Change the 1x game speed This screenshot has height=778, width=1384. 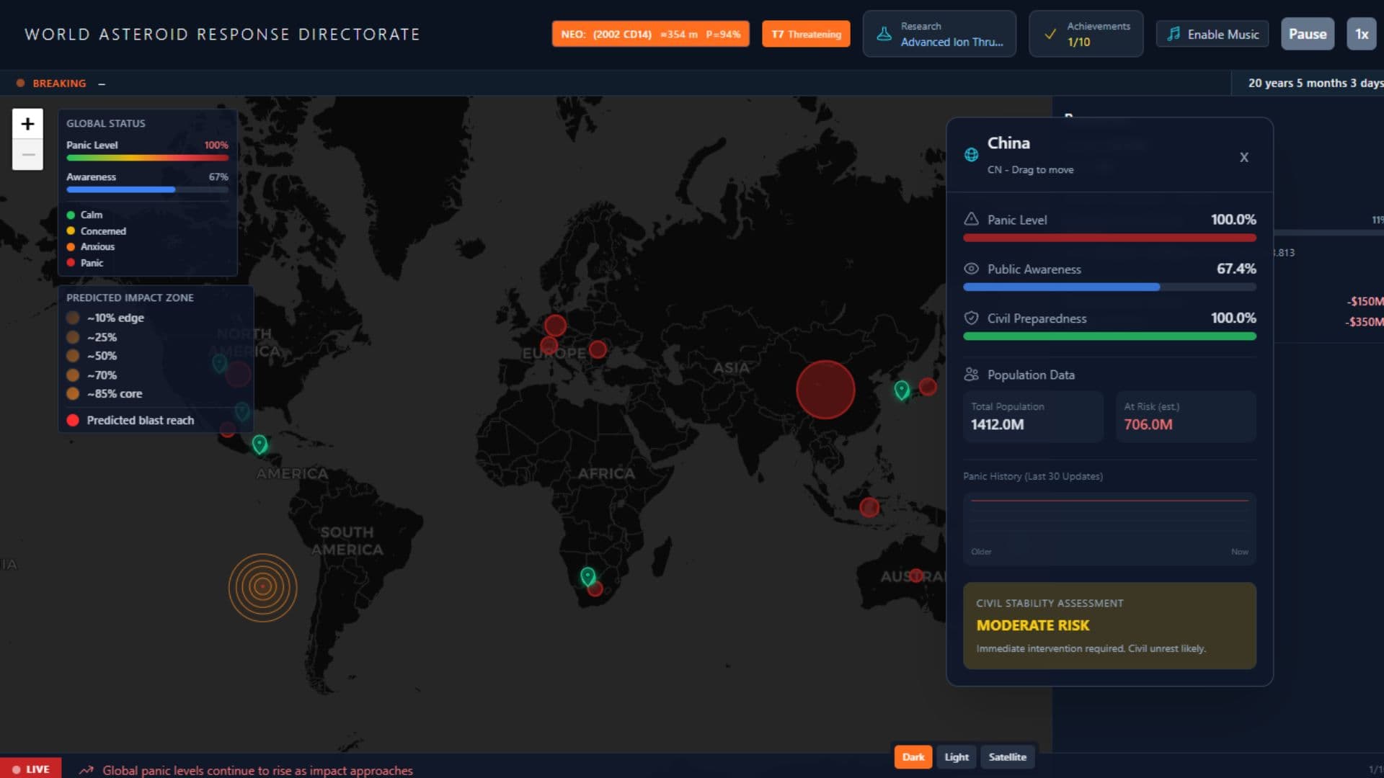pos(1361,34)
